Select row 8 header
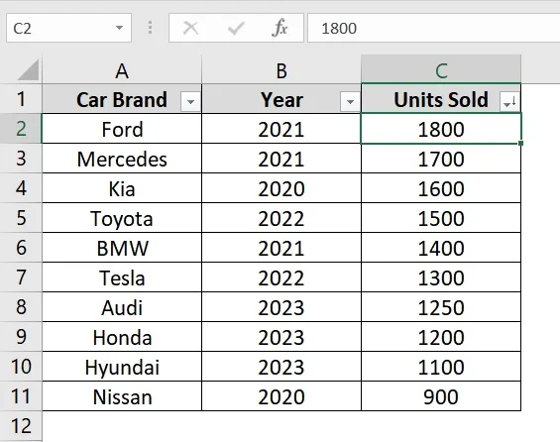560x442 pixels. pyautogui.click(x=21, y=306)
